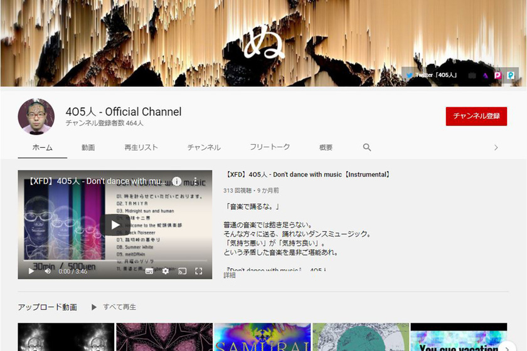Expand the video description via 詳細
527x351 pixels.
tap(230, 275)
